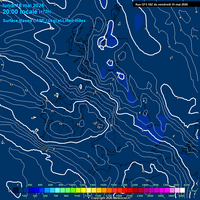Screen dimensions: 200x200
Task: Click the "100" legend value
Action: (24, 196)
